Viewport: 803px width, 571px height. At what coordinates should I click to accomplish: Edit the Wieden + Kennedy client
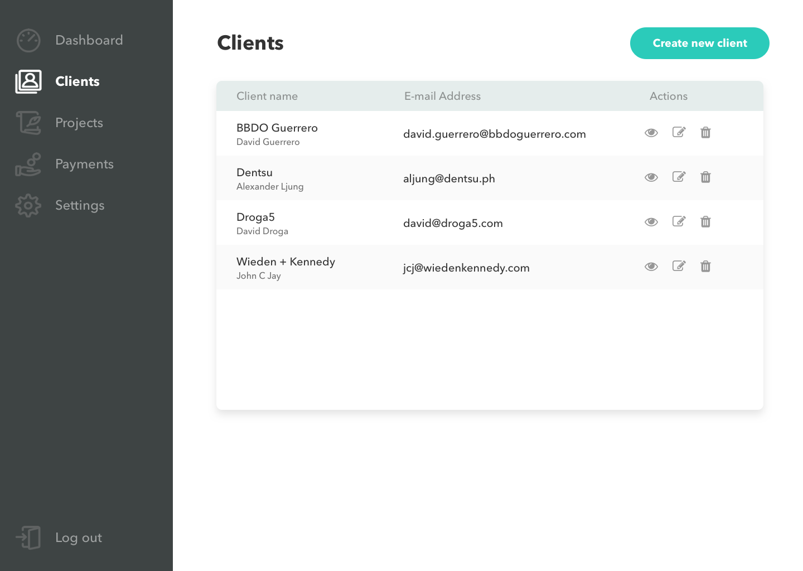tap(679, 266)
